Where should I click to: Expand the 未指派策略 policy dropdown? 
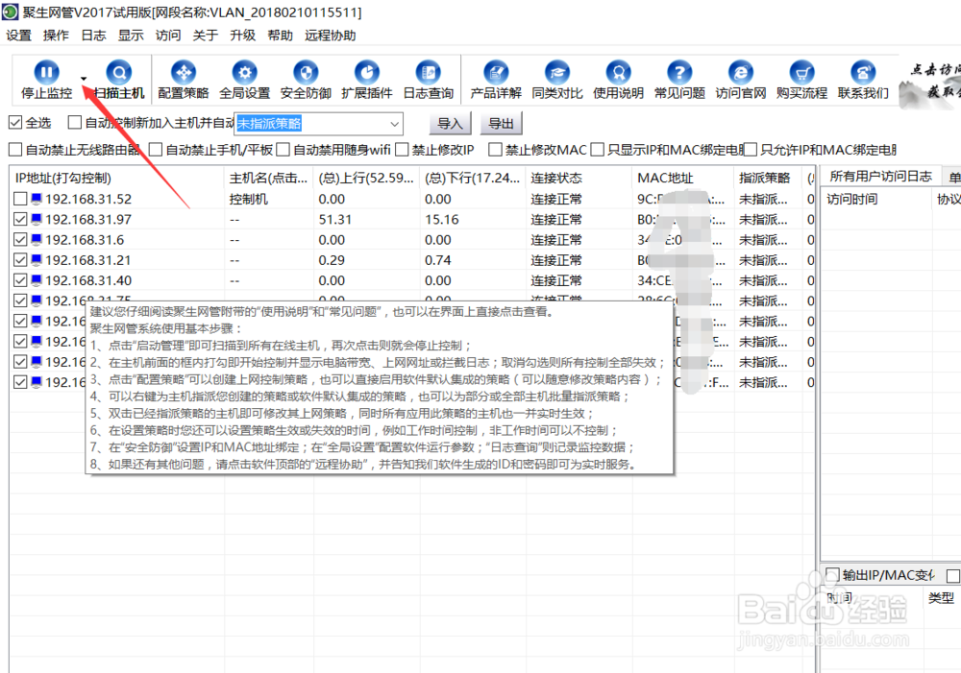click(x=395, y=124)
